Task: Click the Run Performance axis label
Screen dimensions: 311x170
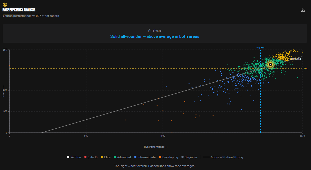Action: tap(155, 147)
